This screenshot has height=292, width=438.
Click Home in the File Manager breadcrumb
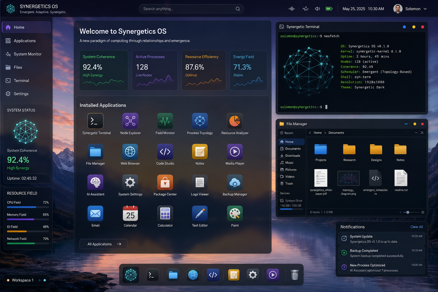click(318, 133)
